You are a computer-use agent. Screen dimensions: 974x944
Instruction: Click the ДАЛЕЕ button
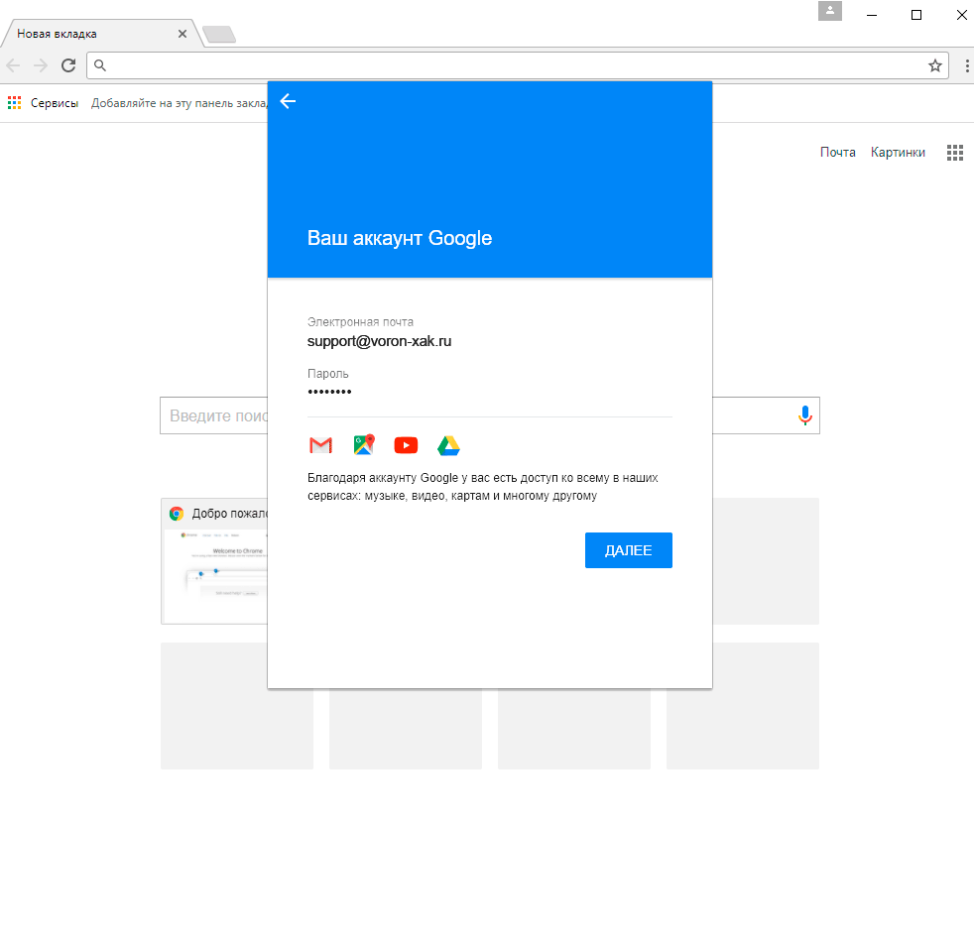628,550
